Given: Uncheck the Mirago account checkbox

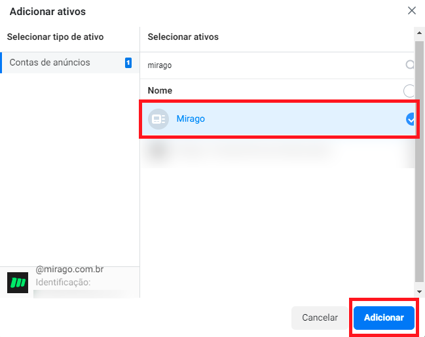Looking at the screenshot, I should pos(411,119).
